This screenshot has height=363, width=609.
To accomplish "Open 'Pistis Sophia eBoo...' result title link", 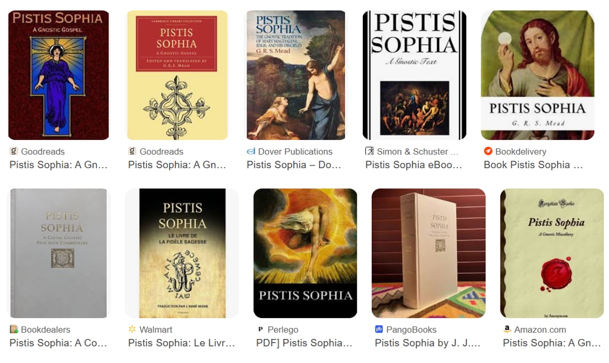I will click(413, 165).
